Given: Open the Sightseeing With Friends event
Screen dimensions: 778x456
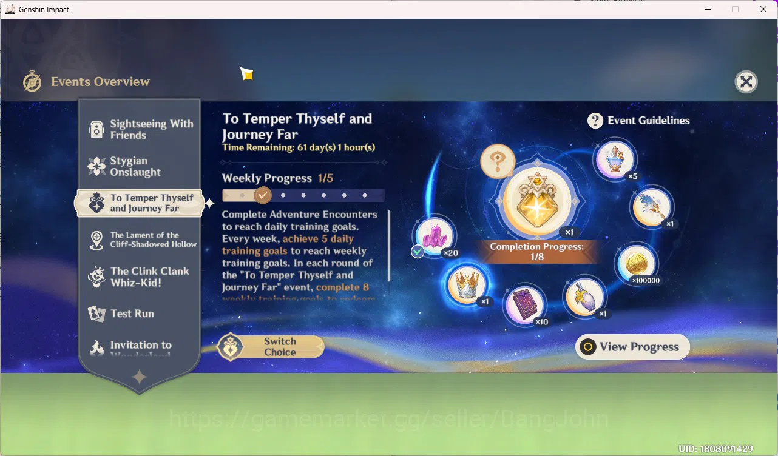Looking at the screenshot, I should click(141, 129).
